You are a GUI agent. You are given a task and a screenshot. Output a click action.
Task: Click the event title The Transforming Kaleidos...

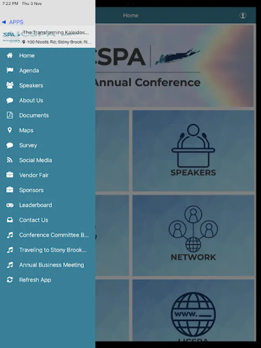point(56,32)
